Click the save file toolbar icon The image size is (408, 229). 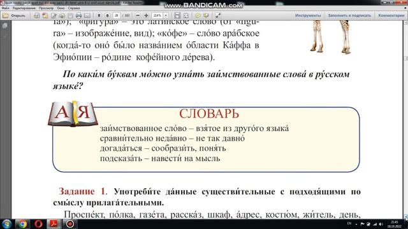(x=71, y=15)
